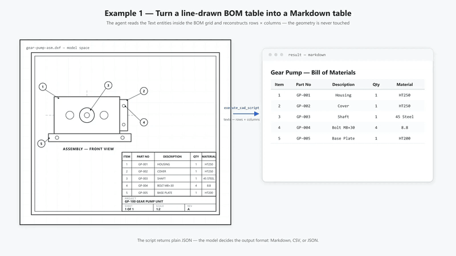Click the sheet value '1 OF 1' in the title block
This screenshot has height=256, width=456.
[x=129, y=209]
